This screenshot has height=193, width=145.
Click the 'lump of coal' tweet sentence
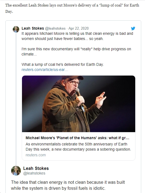pos(63,64)
